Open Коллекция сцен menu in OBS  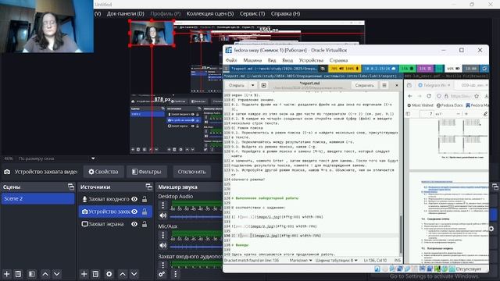210,14
